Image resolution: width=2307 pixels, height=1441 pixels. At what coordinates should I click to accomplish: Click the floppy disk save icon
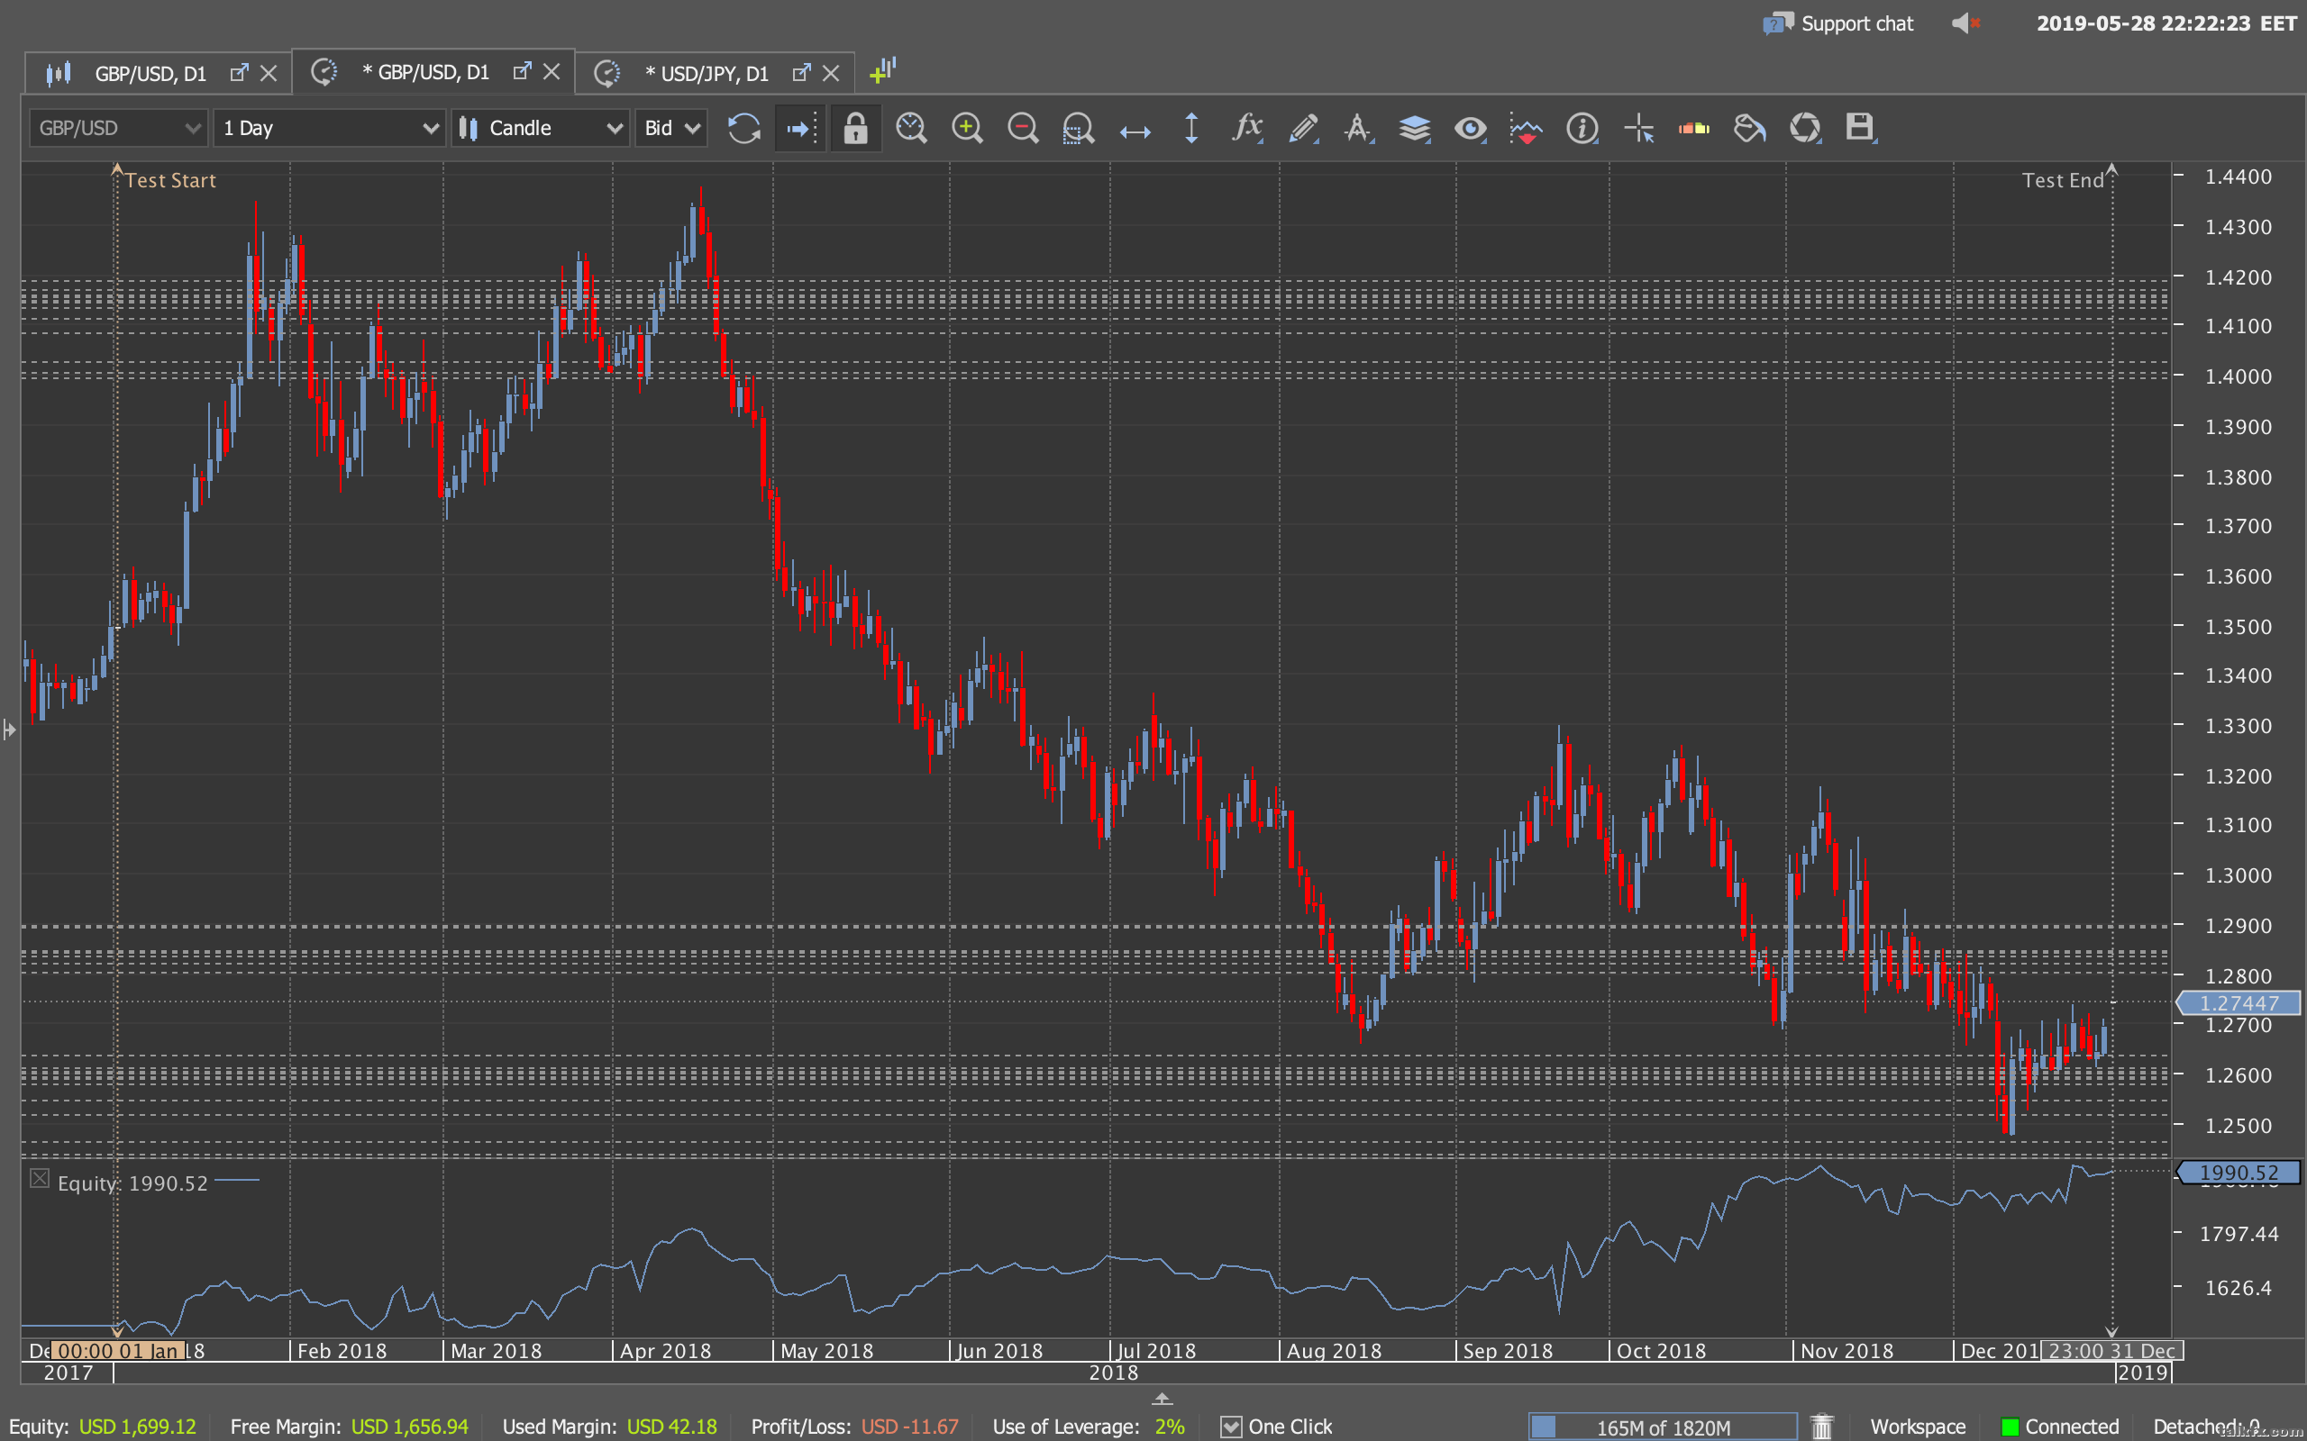click(x=1860, y=128)
